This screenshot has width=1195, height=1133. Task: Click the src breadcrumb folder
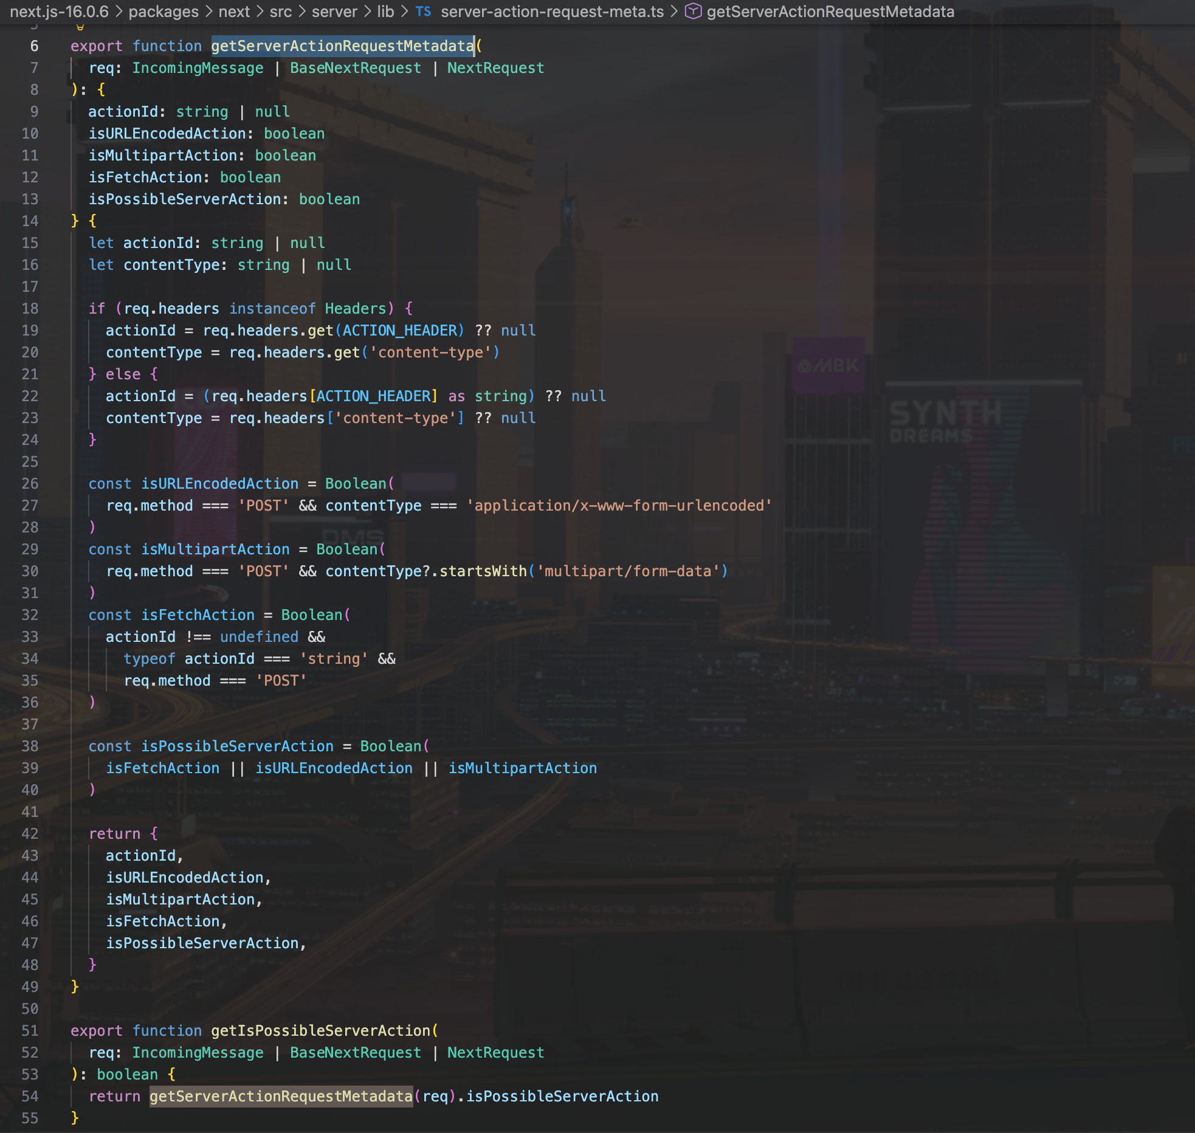coord(281,12)
